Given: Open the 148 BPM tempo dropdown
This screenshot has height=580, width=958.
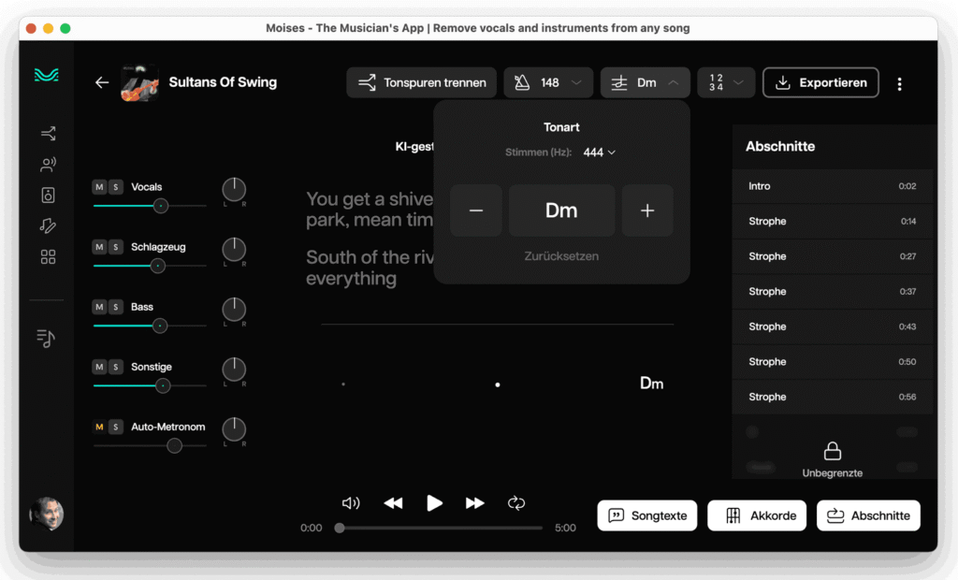Looking at the screenshot, I should [548, 82].
